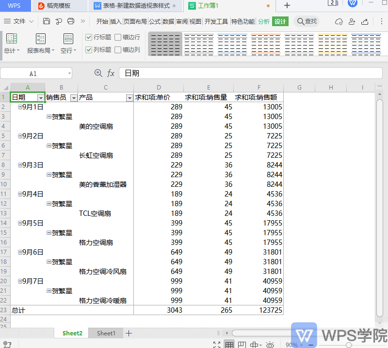Add a new sheet with plus icon
This screenshot has height=348, width=388.
click(129, 333)
